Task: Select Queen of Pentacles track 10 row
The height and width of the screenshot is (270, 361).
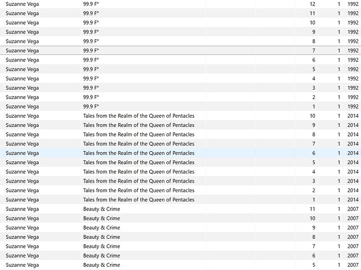Action: pos(180,116)
